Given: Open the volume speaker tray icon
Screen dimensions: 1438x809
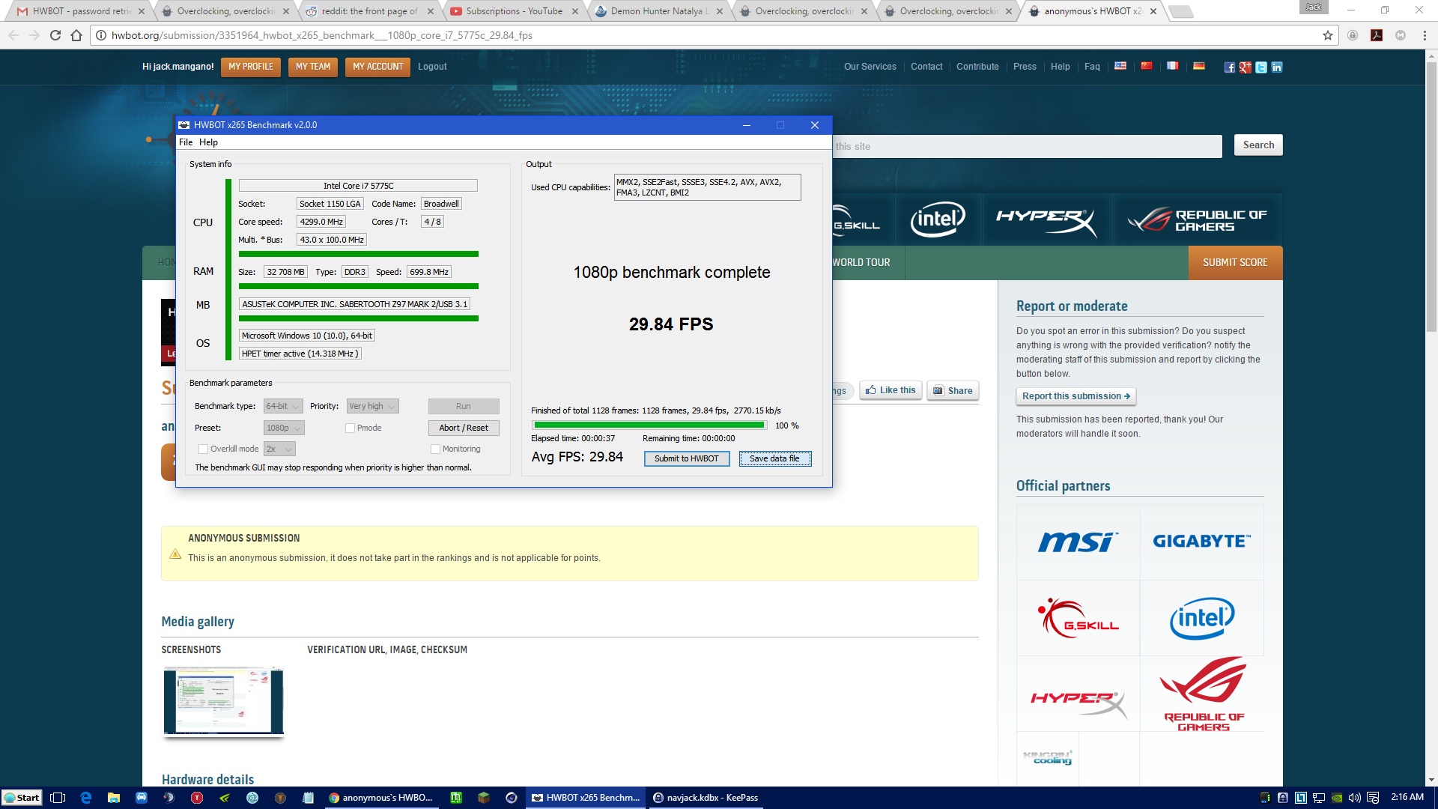Looking at the screenshot, I should (1354, 798).
